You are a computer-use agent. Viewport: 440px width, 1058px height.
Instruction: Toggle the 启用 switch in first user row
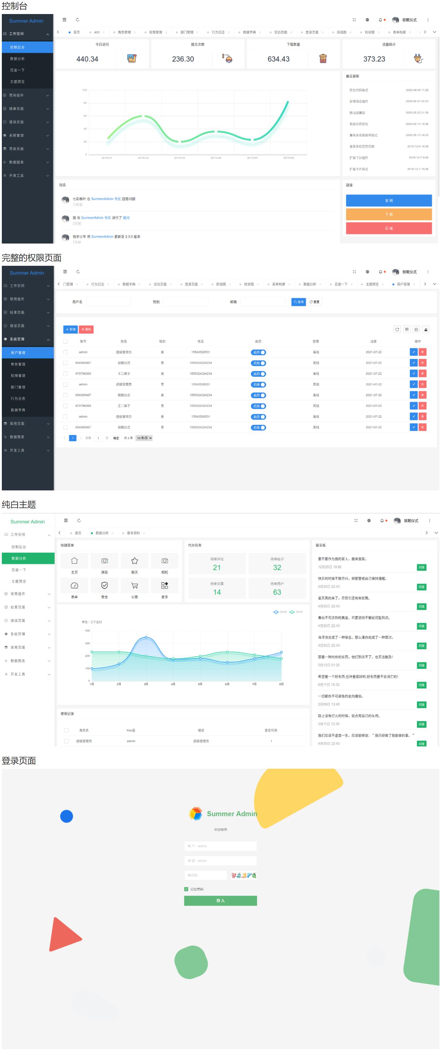(x=258, y=352)
